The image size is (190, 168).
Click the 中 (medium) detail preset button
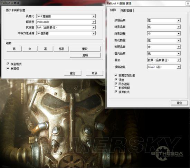(30, 49)
